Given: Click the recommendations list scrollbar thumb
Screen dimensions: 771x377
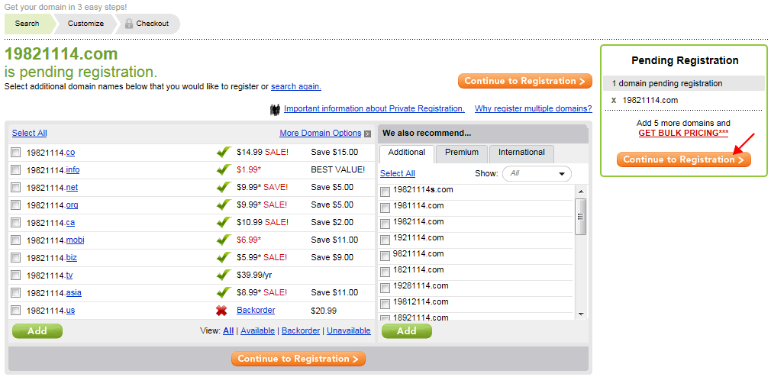Looking at the screenshot, I should point(581,217).
